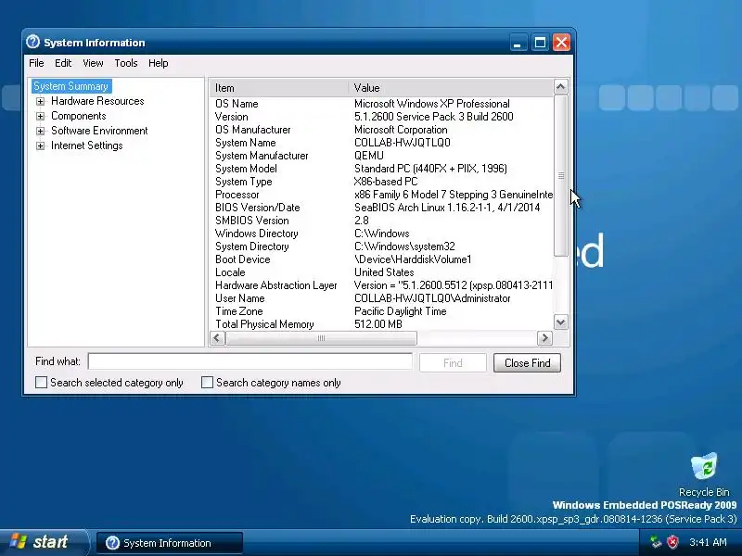The image size is (742, 556).
Task: Enable Search category names only checkbox
Action: point(207,383)
